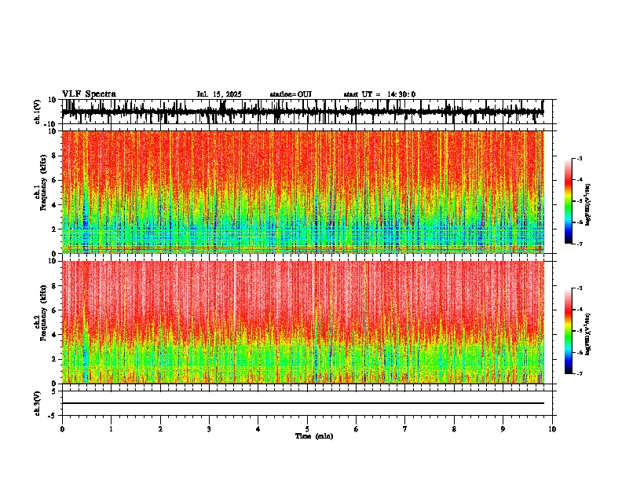The height and width of the screenshot is (481, 622).
Task: Click the "VLF Spectra" title text
Action: (x=89, y=94)
